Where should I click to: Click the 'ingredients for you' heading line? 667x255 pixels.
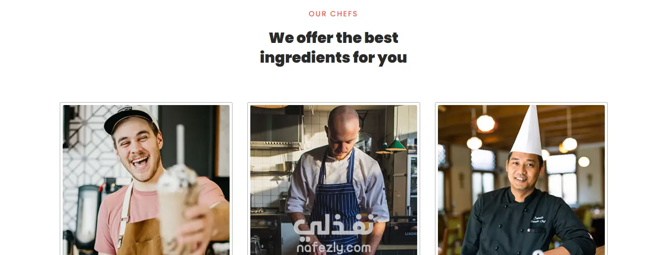click(333, 57)
